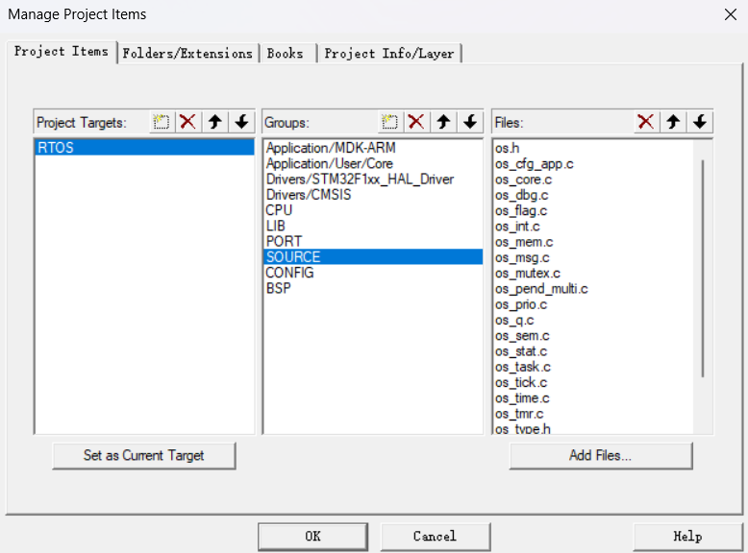Move selected group up

(443, 122)
